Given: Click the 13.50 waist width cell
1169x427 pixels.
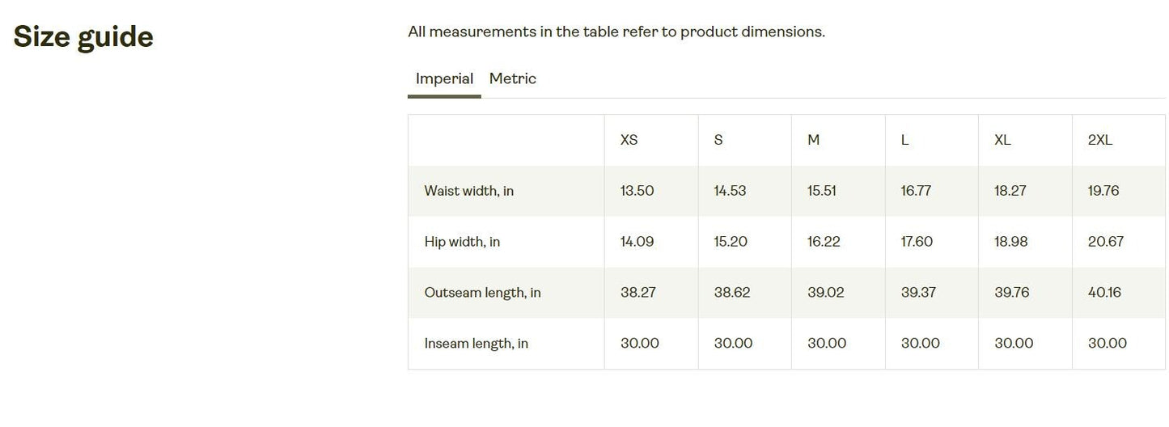Looking at the screenshot, I should [637, 191].
